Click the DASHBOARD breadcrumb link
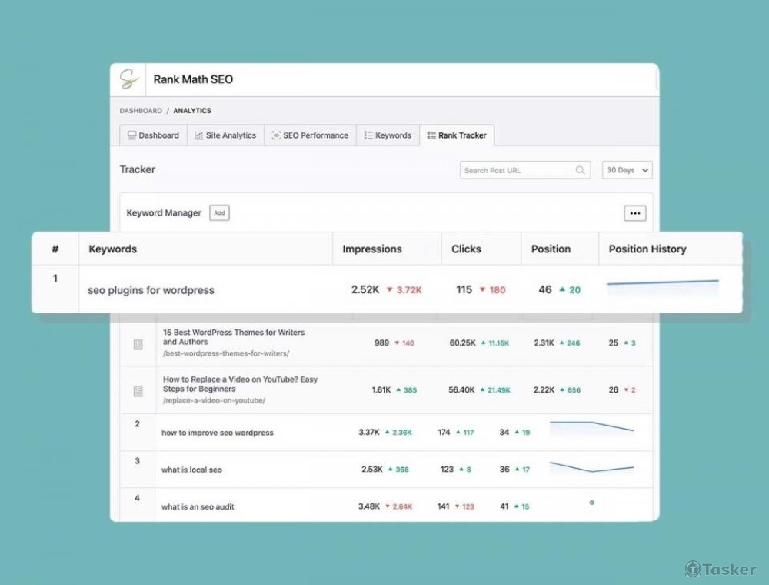 (141, 111)
